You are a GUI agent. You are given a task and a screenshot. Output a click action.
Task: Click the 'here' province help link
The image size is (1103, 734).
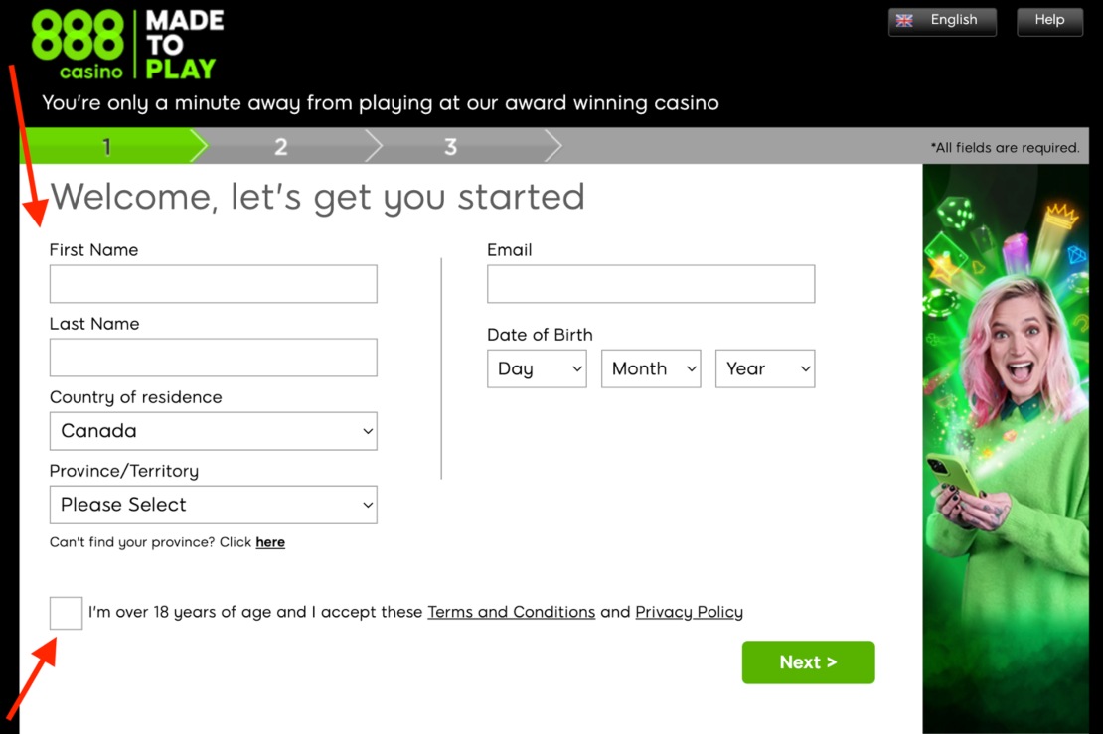270,542
